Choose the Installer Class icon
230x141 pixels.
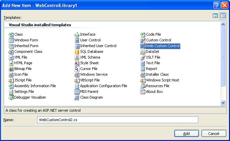pos(143,75)
